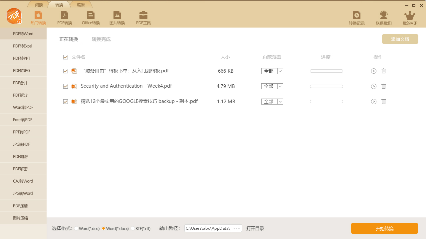Image resolution: width=426 pixels, height=239 pixels.
Task: Open the Office转换 toolbar icon
Action: pyautogui.click(x=91, y=18)
